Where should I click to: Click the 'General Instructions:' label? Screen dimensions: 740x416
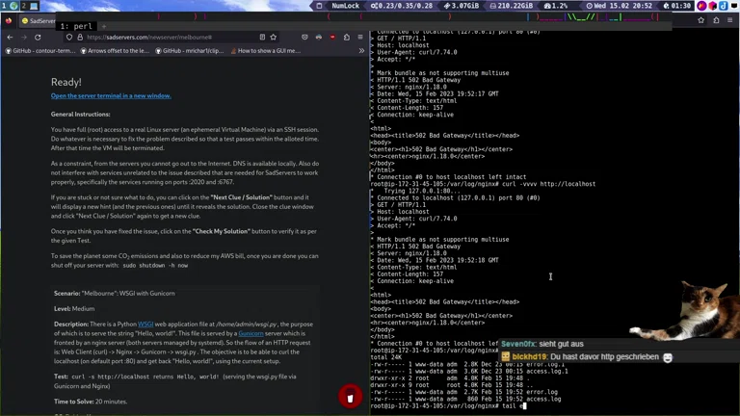point(81,115)
